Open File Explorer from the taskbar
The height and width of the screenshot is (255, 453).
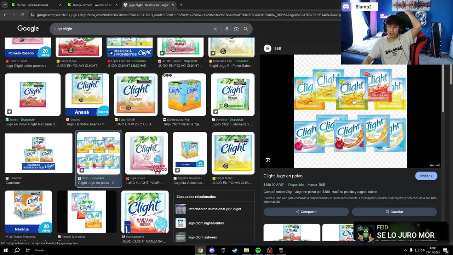point(246,250)
